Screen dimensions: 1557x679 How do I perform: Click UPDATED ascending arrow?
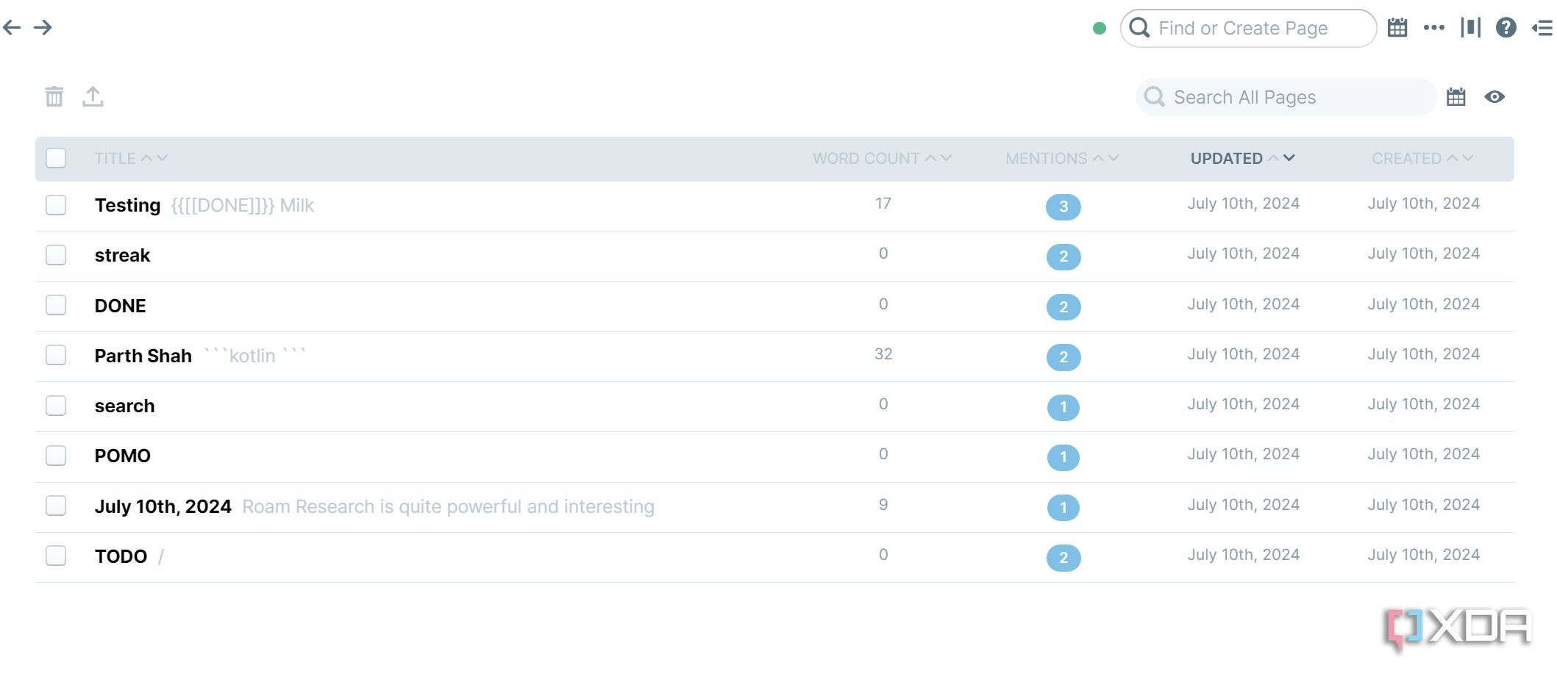[x=1273, y=158]
